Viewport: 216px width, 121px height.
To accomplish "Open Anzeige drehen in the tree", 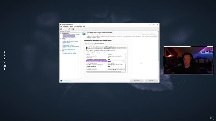I will click(x=66, y=43).
